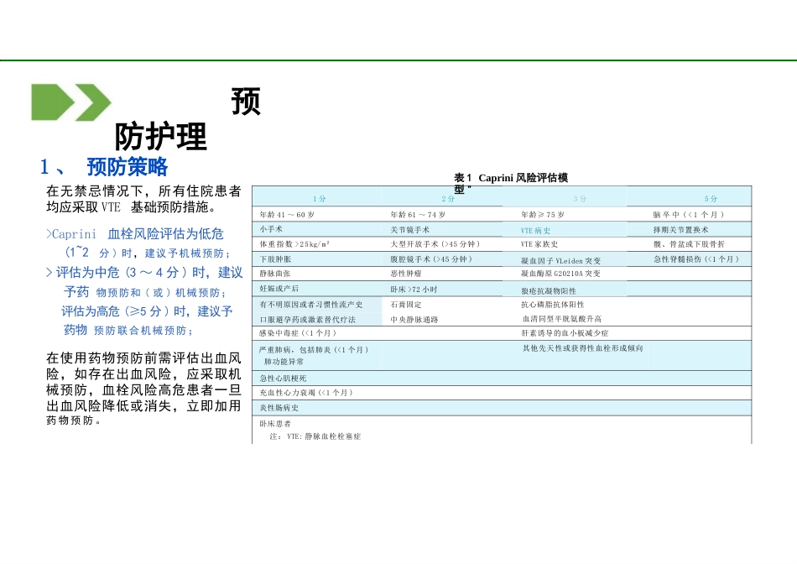
Task: Click the '1分' column header
Action: click(319, 199)
